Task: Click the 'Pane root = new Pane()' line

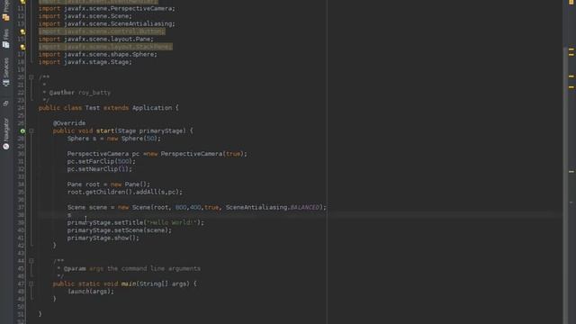Action: click(109, 184)
